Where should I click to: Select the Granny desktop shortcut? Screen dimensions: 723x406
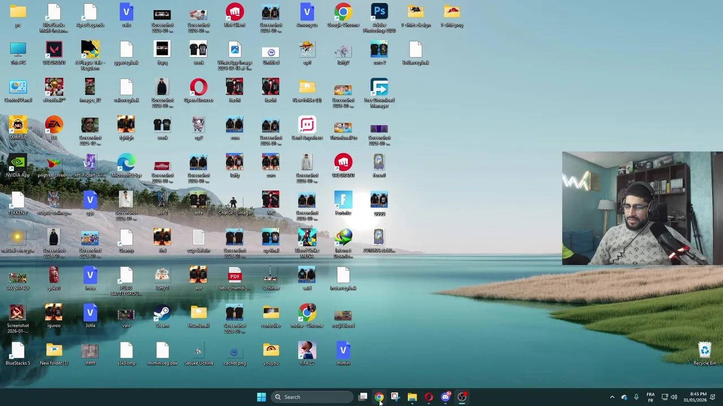pos(126,241)
